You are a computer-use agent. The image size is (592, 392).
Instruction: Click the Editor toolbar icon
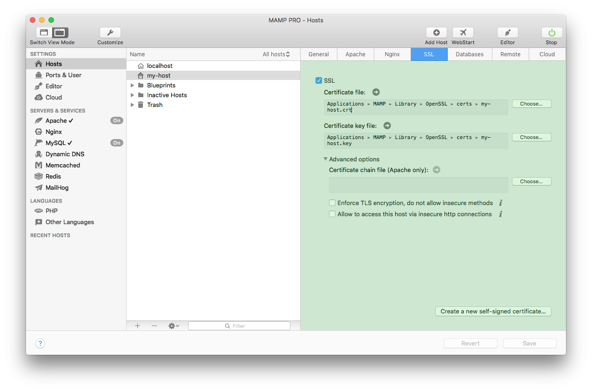tap(507, 33)
